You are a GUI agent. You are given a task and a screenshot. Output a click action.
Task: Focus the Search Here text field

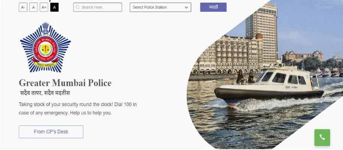point(100,7)
